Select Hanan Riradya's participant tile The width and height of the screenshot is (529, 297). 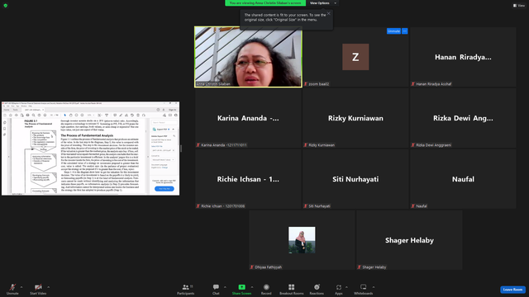click(463, 57)
